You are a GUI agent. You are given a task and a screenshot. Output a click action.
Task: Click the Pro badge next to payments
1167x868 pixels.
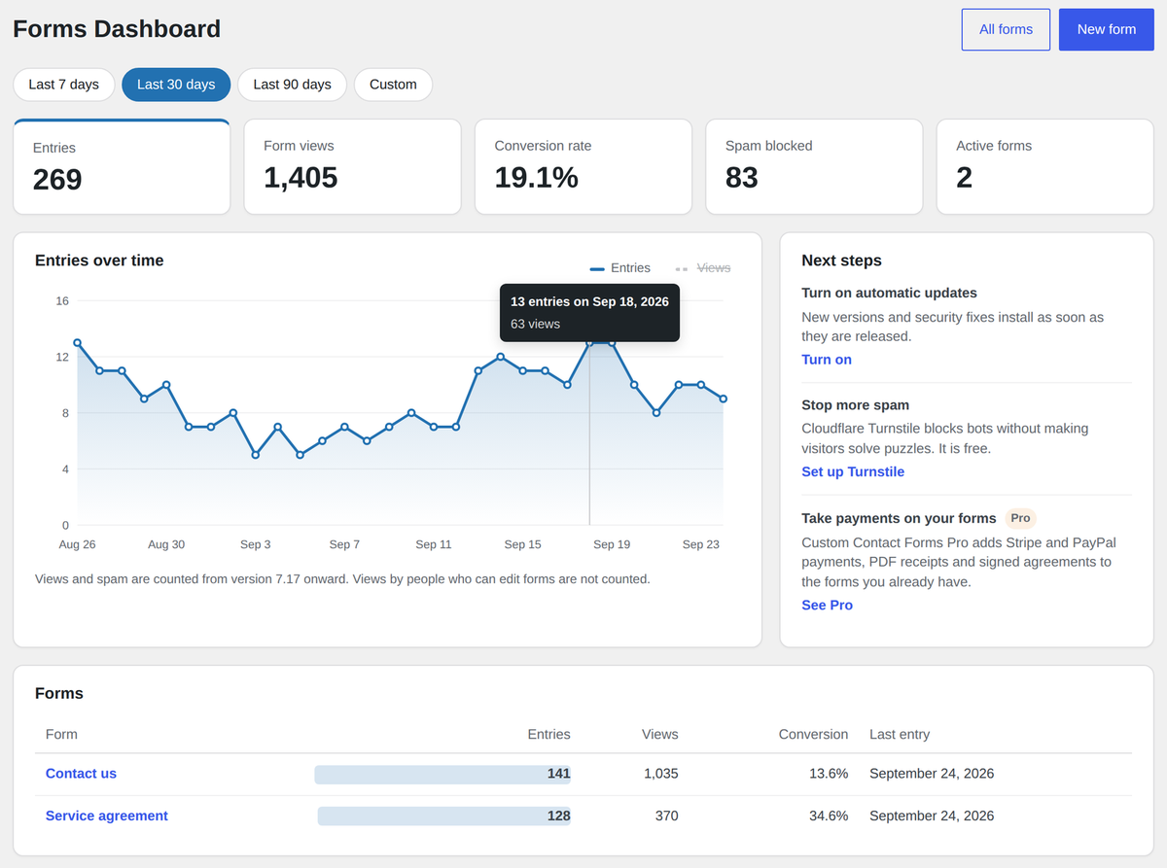click(x=1020, y=518)
